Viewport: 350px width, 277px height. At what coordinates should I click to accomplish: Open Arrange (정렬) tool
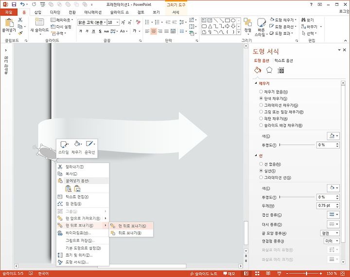pos(248,25)
